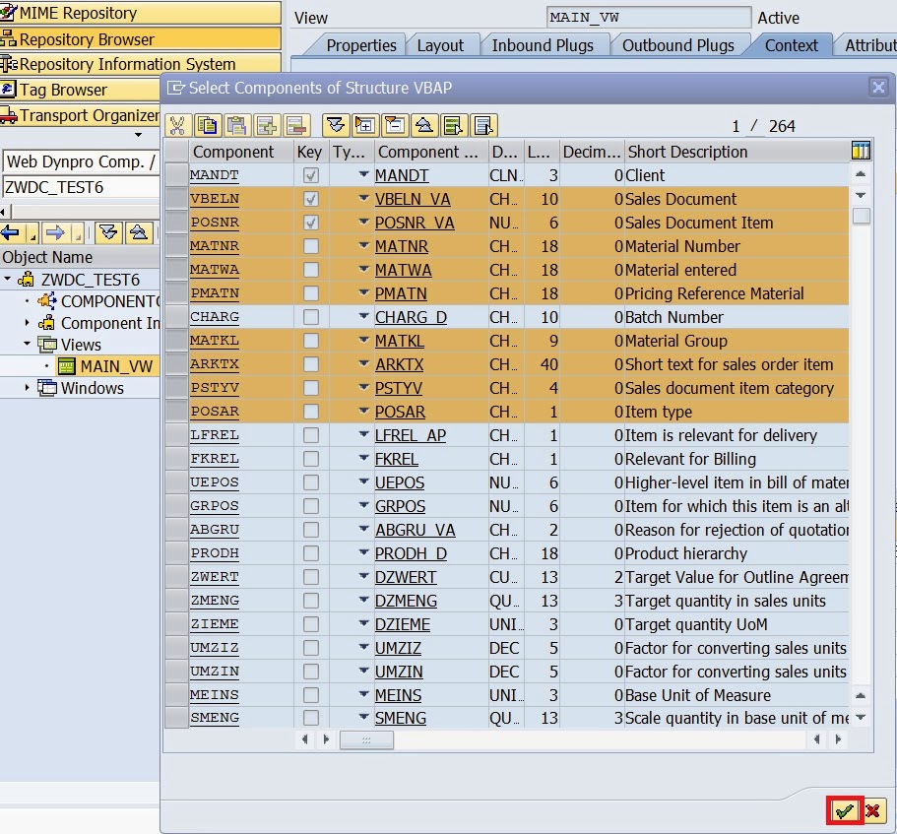The image size is (897, 834).
Task: Open the typing dropdown for the ARKTX row
Action: pyautogui.click(x=363, y=364)
